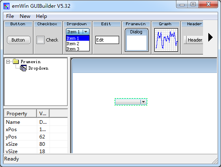This screenshot has height=167, width=221.
Task: Select the xPos property row
Action: pyautogui.click(x=36, y=129)
